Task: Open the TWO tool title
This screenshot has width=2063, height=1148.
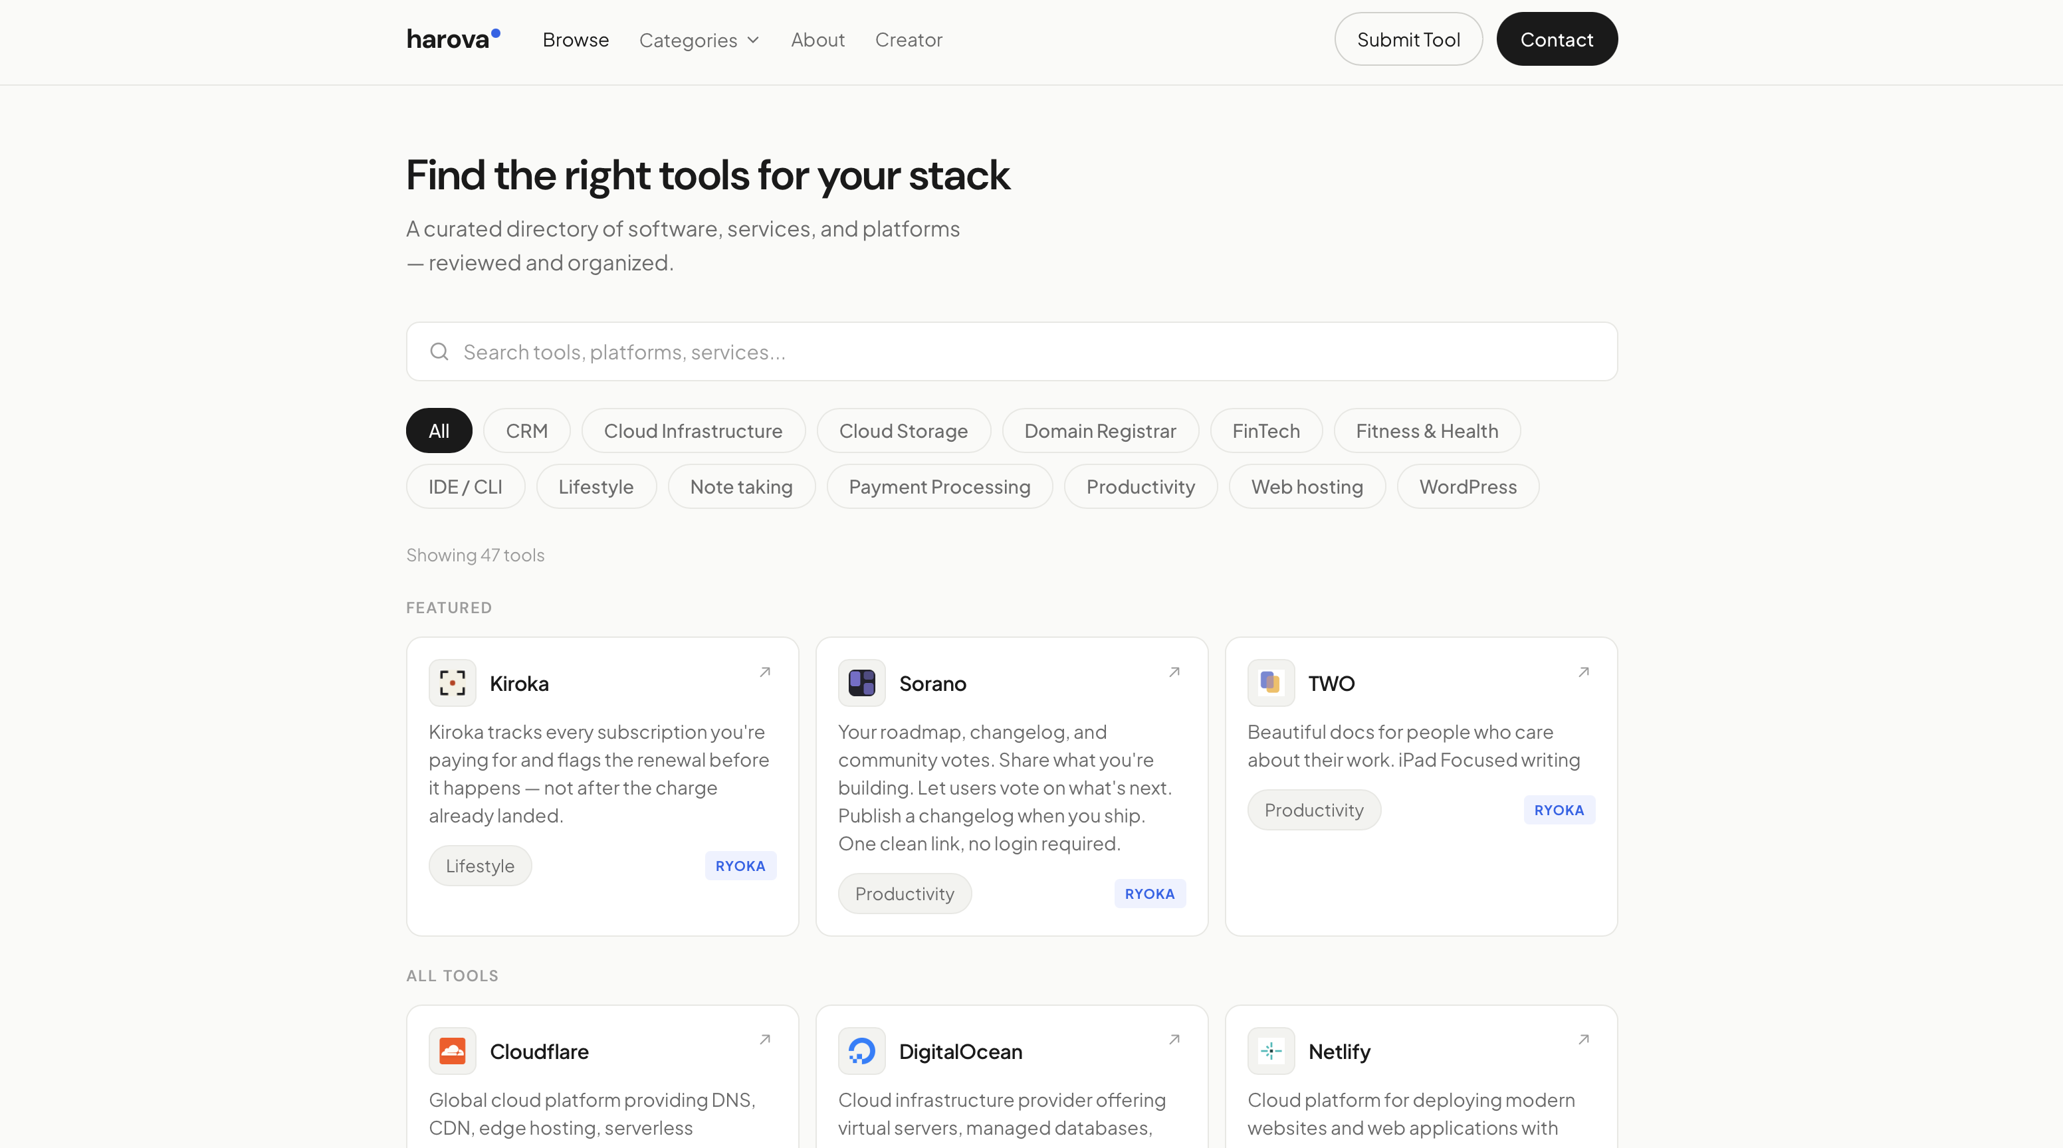Action: [x=1331, y=684]
